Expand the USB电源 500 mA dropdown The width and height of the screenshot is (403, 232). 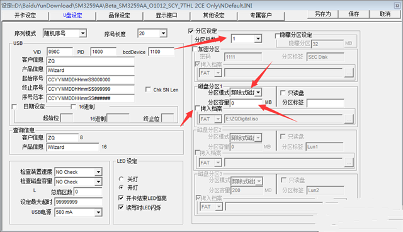pos(98,212)
